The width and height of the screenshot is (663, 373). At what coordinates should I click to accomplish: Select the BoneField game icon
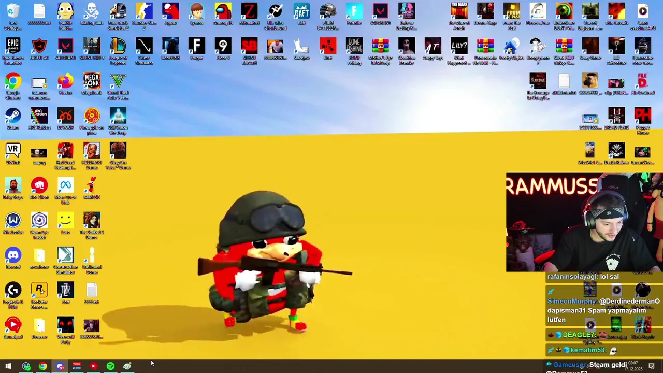point(170,49)
